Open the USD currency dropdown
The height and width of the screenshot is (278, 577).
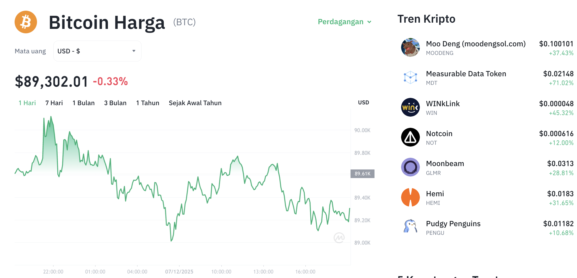tap(97, 51)
